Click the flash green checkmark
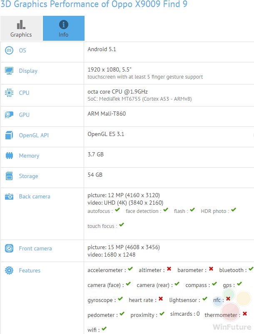Viewport: 254px width, 334px height. tap(192, 210)
